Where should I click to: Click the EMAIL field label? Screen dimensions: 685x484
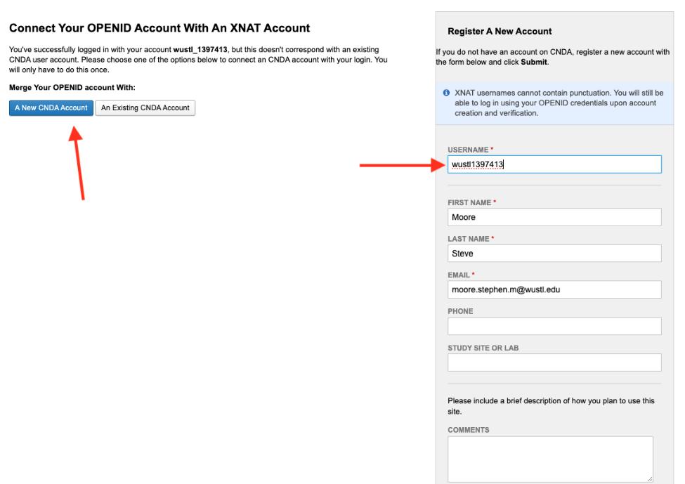coord(458,275)
